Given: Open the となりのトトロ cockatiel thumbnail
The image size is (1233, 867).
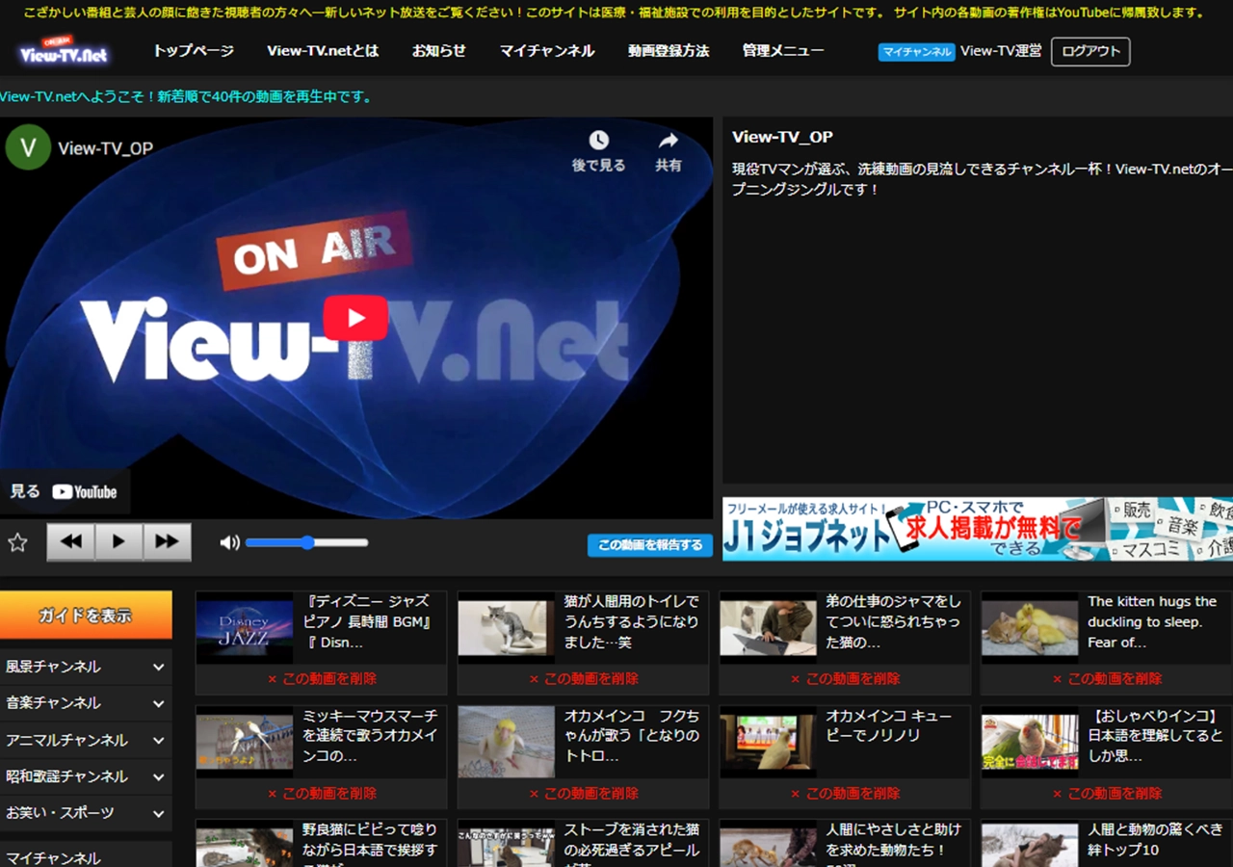Looking at the screenshot, I should [x=507, y=743].
